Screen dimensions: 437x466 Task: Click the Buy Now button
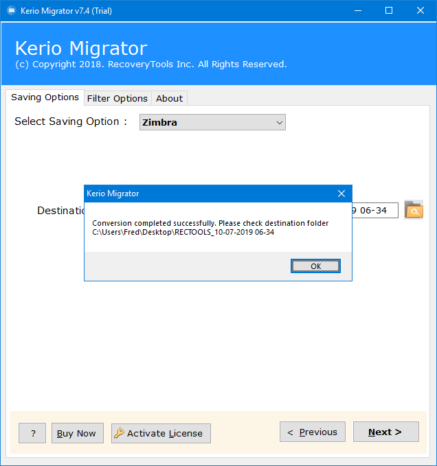78,433
